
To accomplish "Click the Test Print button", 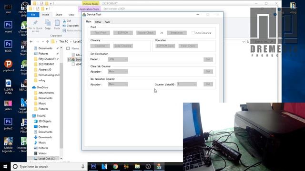I will (100, 33).
